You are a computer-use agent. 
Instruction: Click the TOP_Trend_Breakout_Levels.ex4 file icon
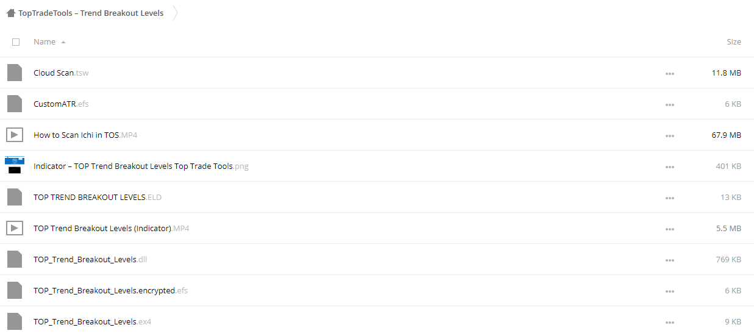click(x=15, y=321)
